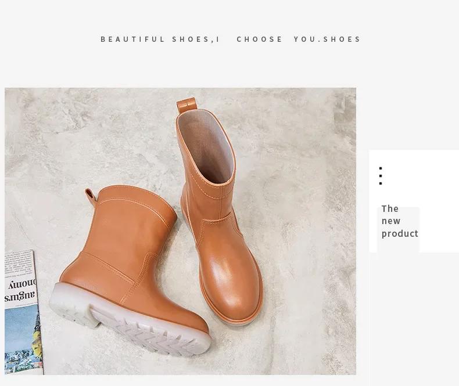Click the pull tab on the lying boot
459x386 pixels.
pyautogui.click(x=91, y=196)
